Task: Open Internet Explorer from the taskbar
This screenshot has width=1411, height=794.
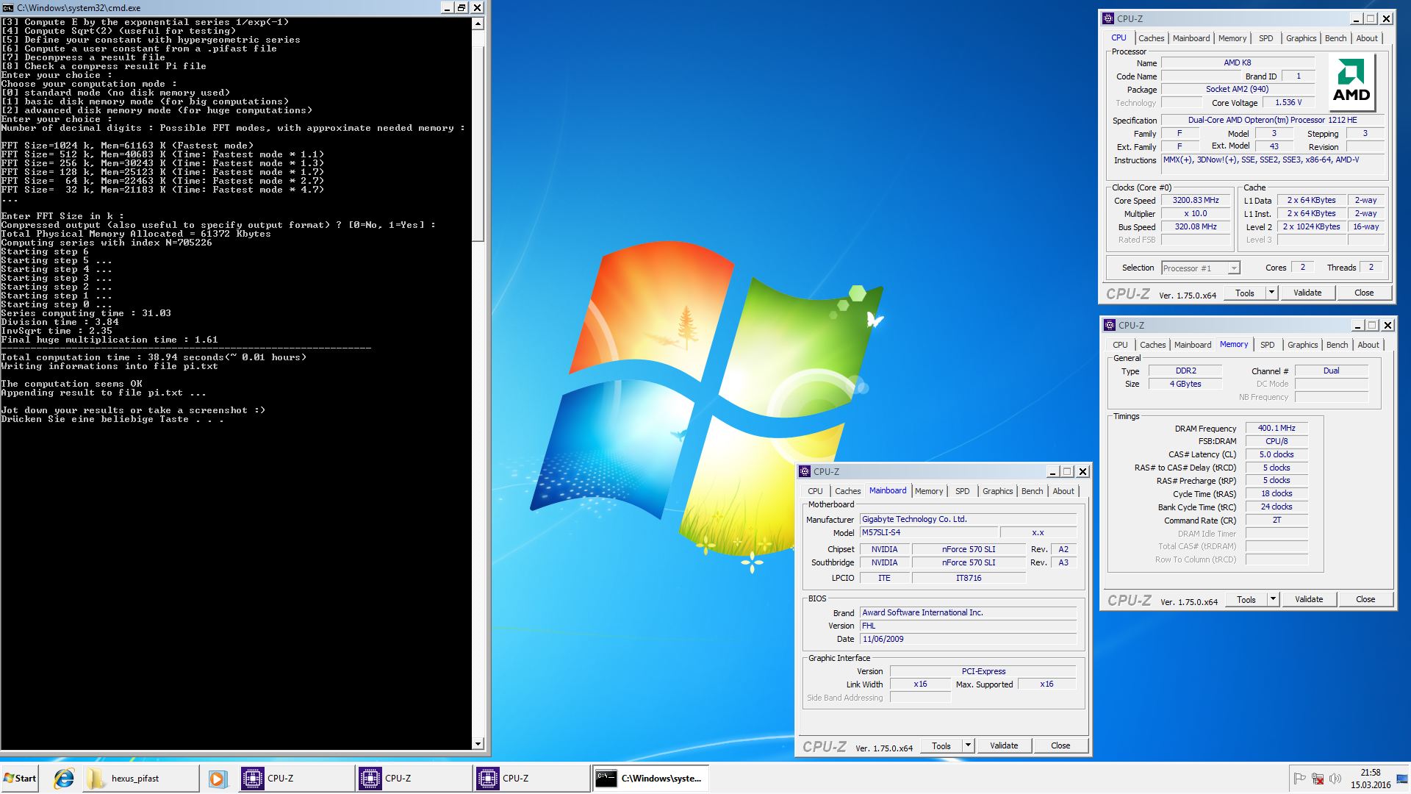Action: pyautogui.click(x=64, y=779)
